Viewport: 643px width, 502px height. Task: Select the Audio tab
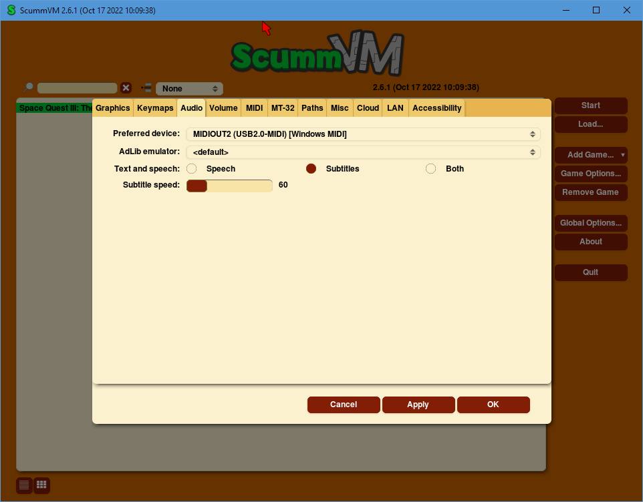click(192, 108)
